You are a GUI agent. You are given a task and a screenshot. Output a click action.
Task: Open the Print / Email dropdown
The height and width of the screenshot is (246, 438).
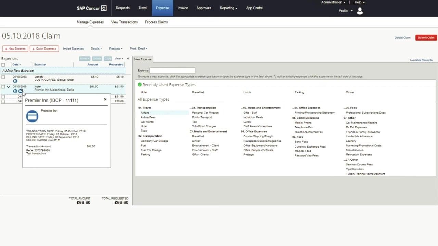point(138,49)
